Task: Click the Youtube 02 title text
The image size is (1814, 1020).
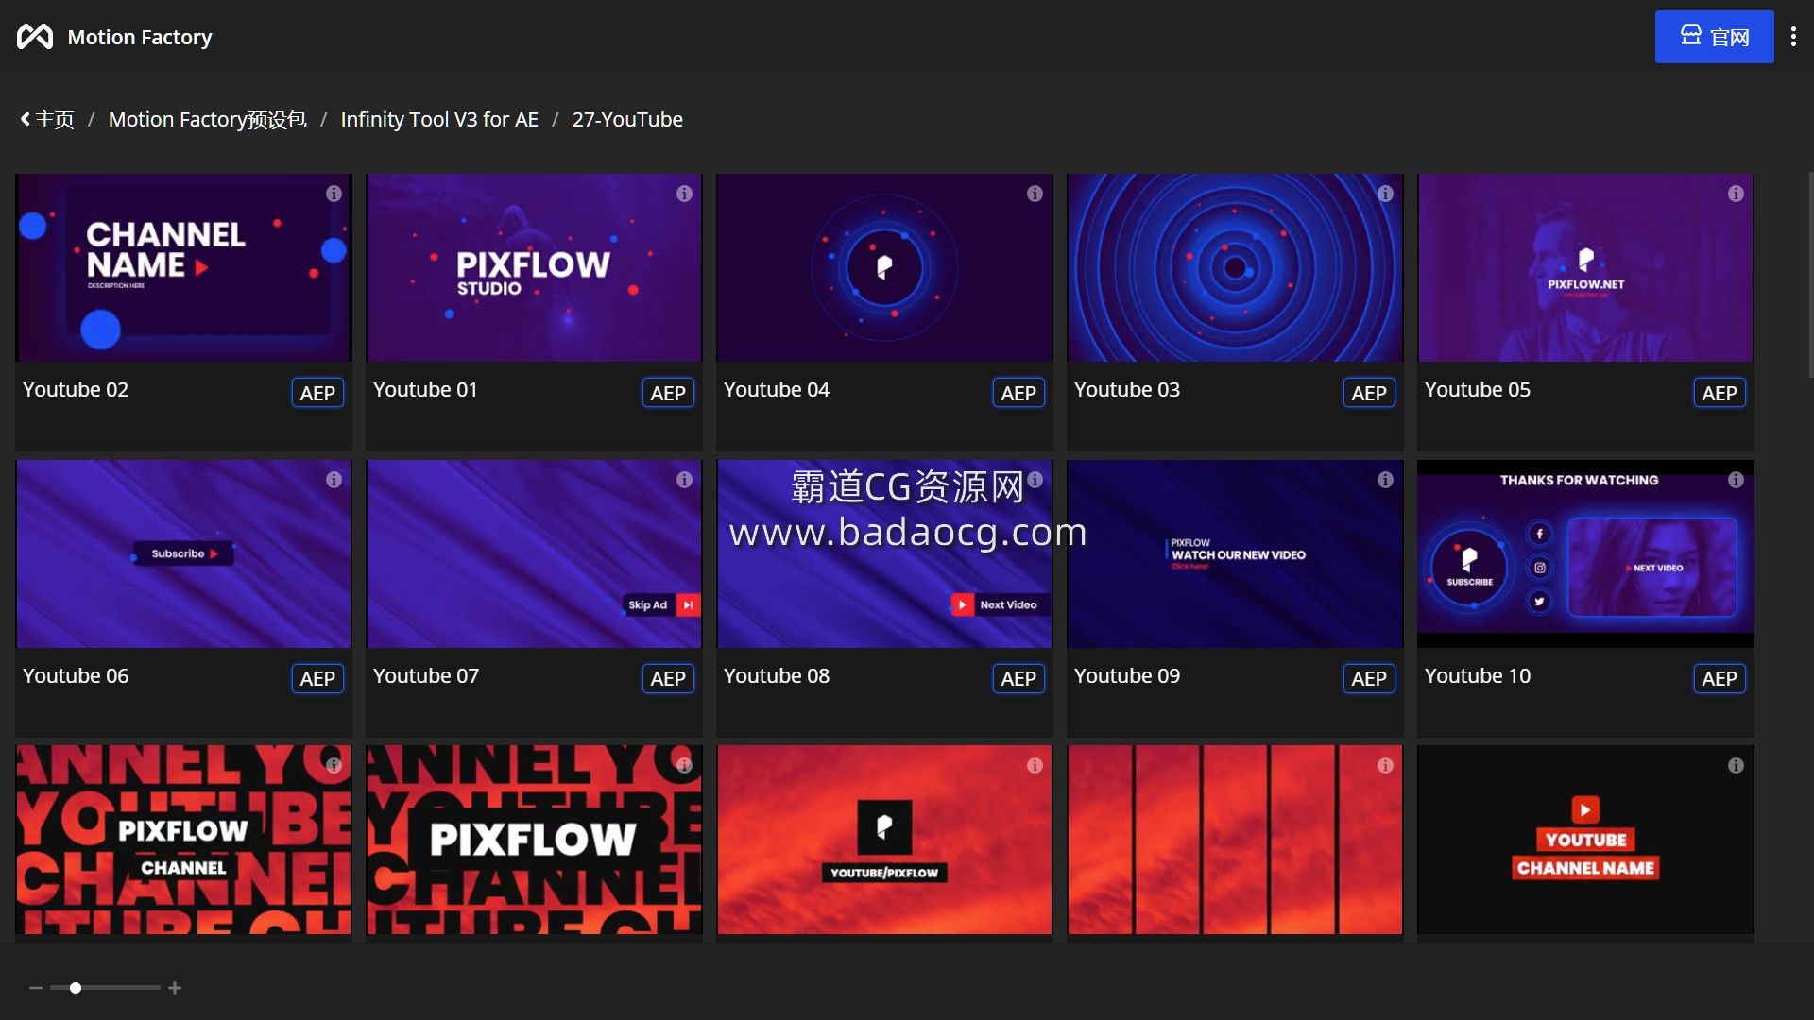Action: click(76, 389)
